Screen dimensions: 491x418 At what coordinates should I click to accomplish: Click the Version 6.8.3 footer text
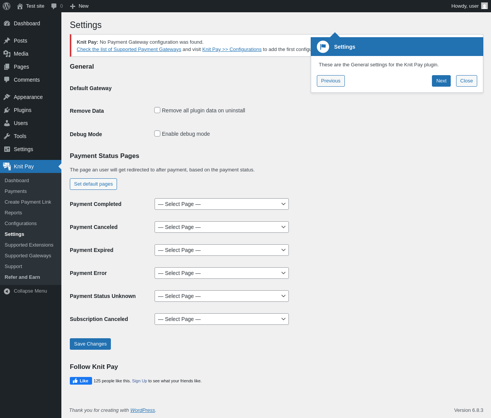click(469, 410)
